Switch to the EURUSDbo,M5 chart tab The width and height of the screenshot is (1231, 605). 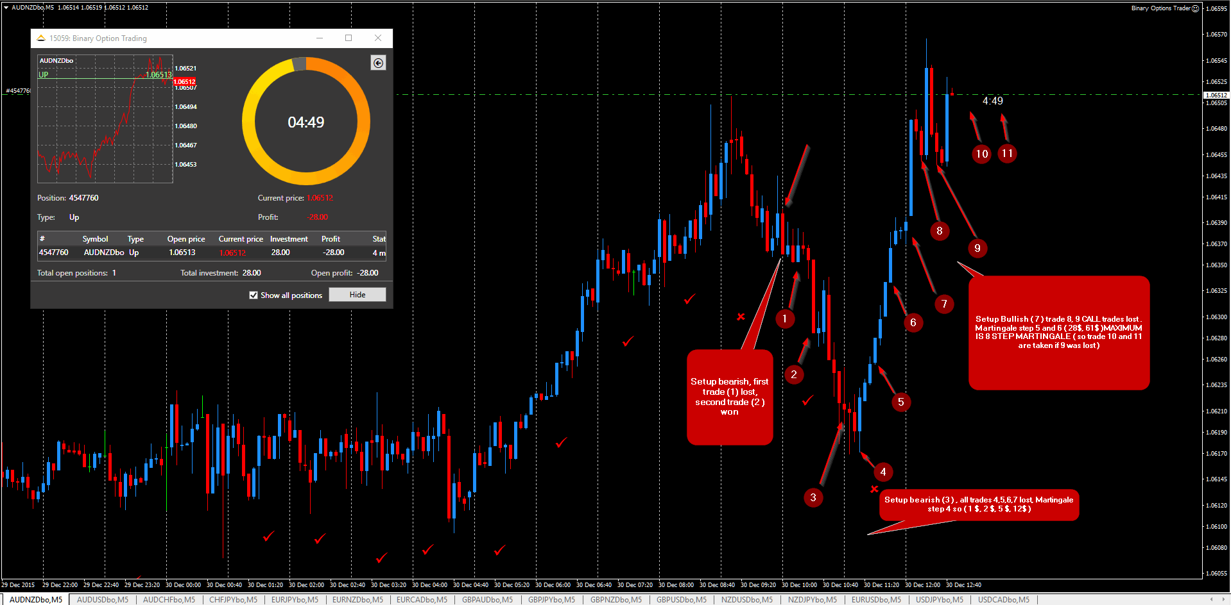point(876,600)
